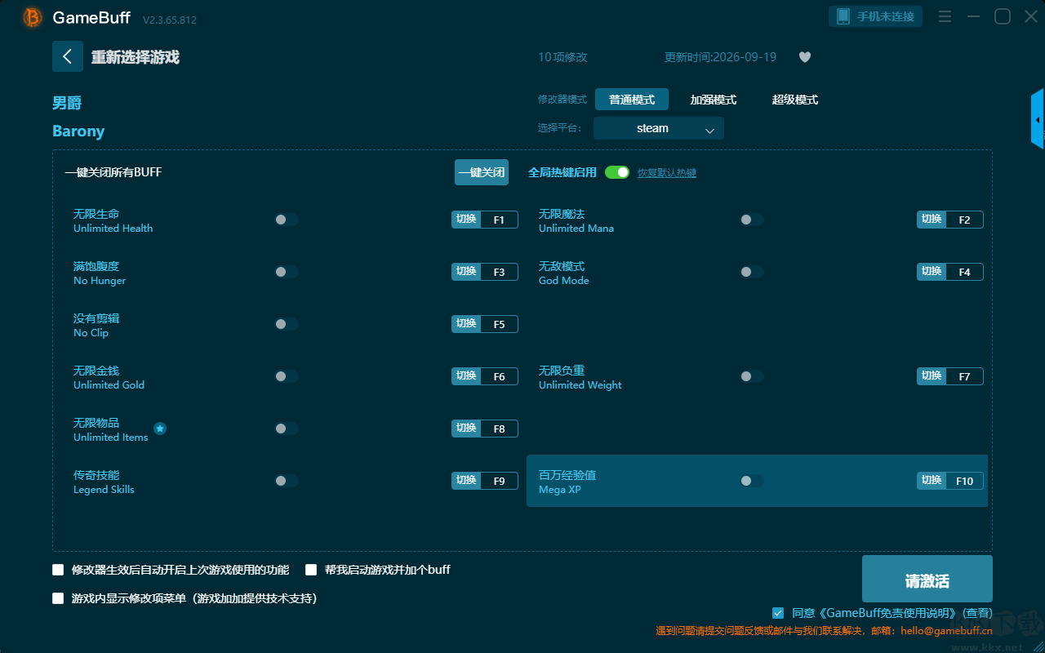Click the version number V2.3.65.812
This screenshot has height=653, width=1045.
(x=170, y=20)
